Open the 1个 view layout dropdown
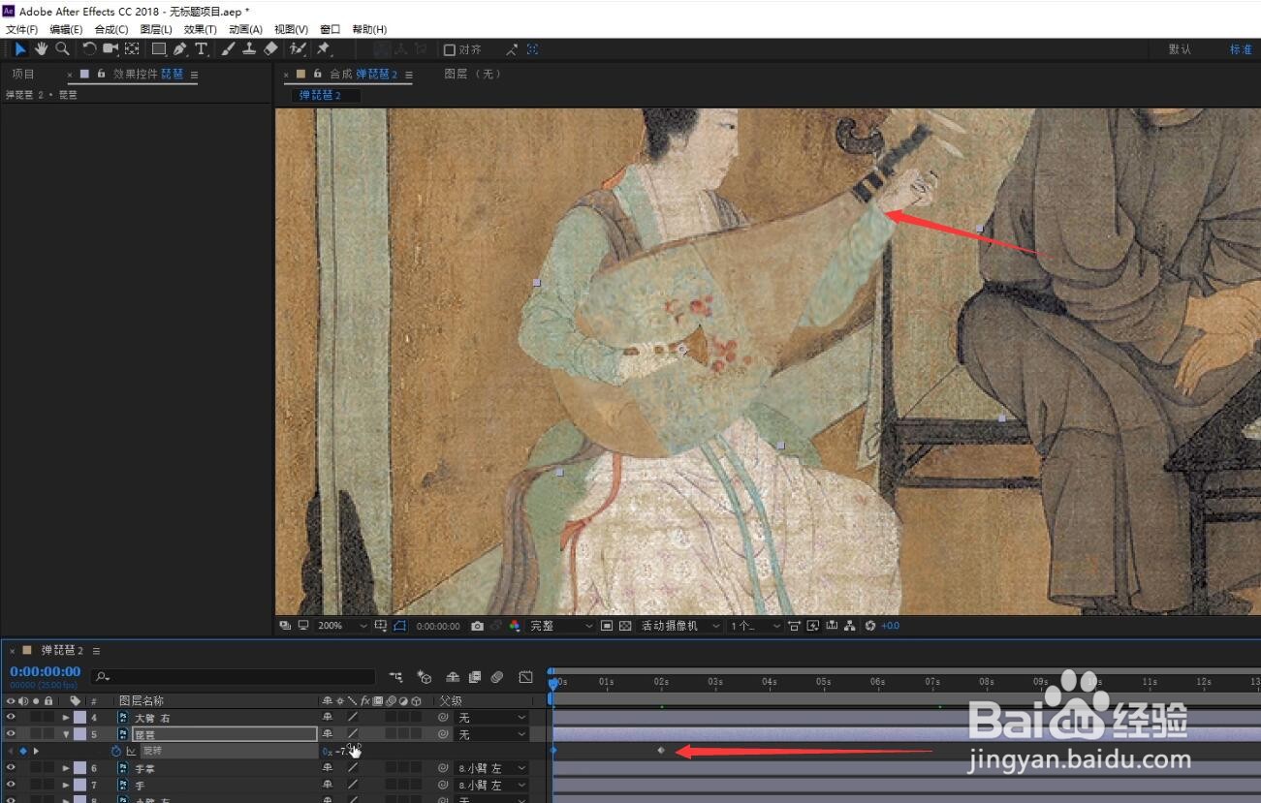Image resolution: width=1261 pixels, height=803 pixels. click(755, 626)
